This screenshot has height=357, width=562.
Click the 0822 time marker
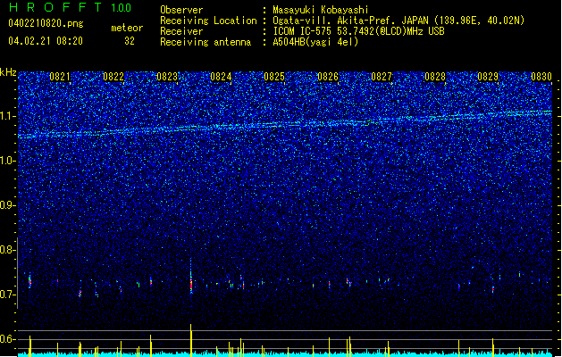pyautogui.click(x=113, y=77)
